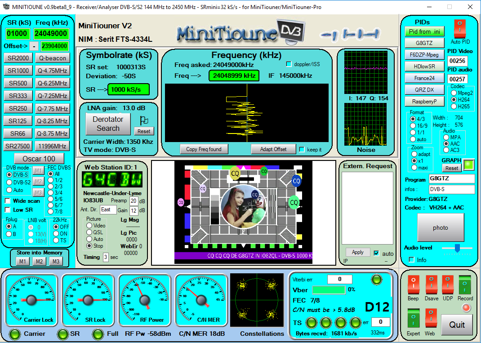This screenshot has height=343, width=481.
Task: Select AC3 audio radio button
Action: pyautogui.click(x=446, y=150)
